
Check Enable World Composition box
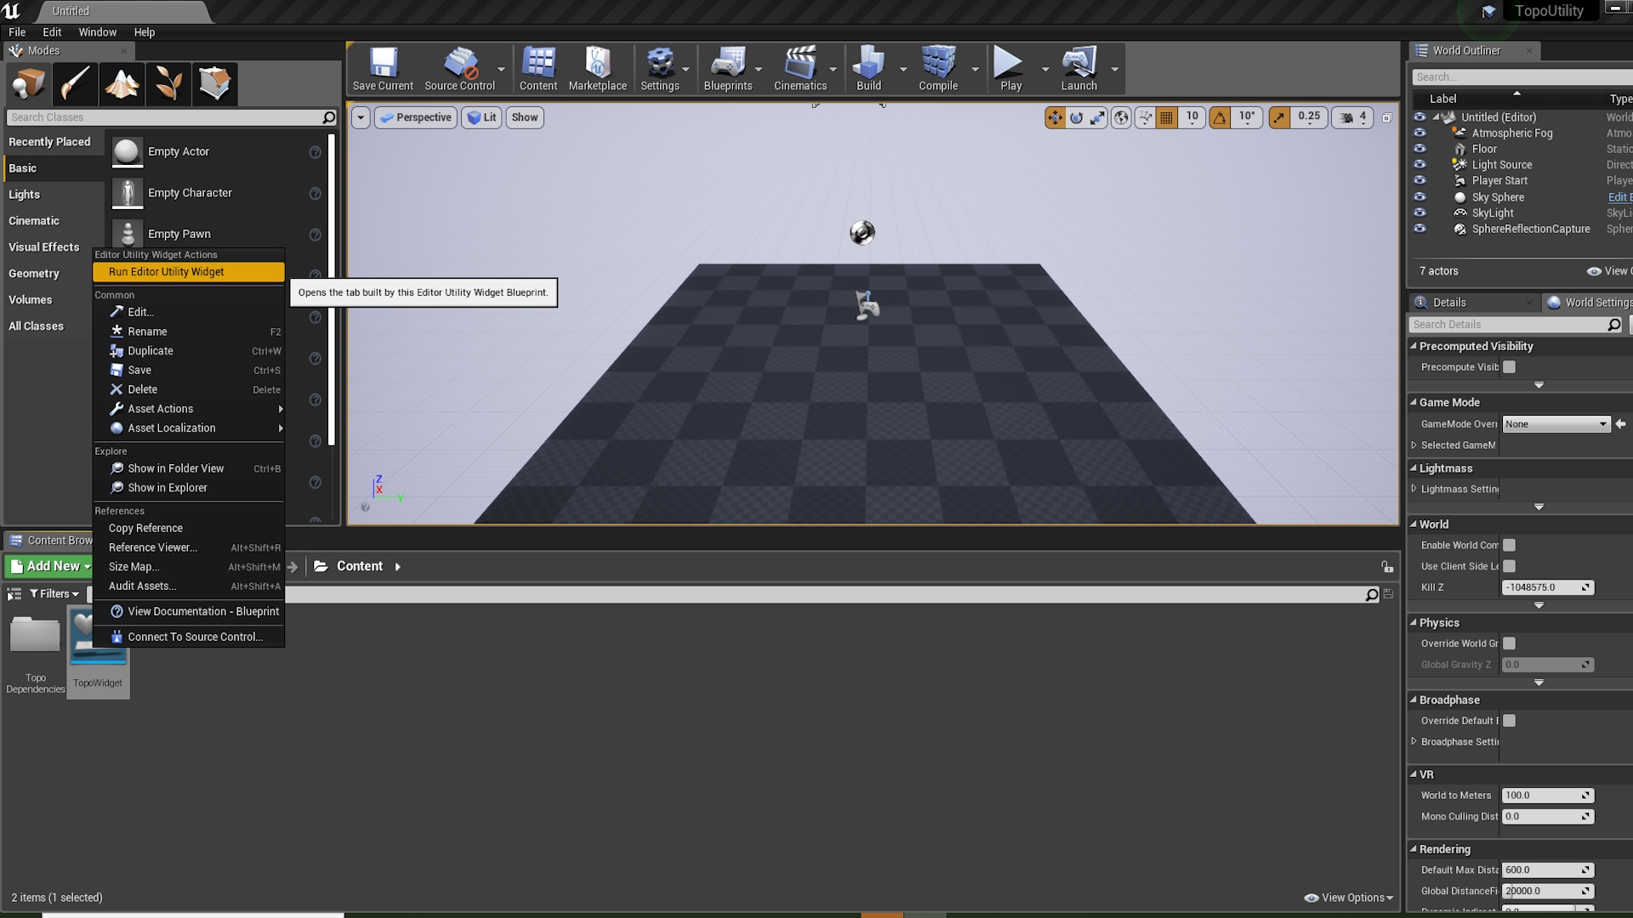1509,545
